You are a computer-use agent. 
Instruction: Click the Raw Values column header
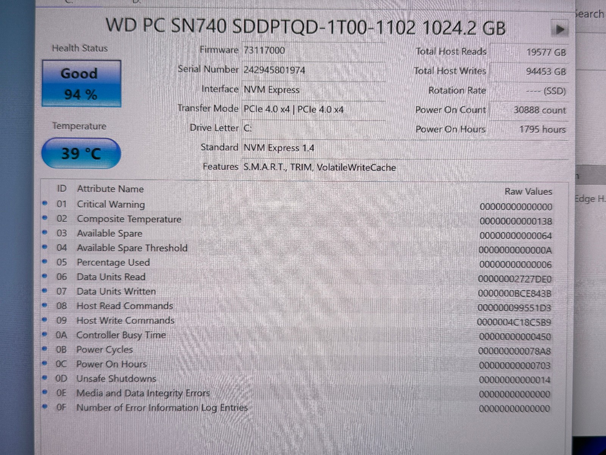point(528,191)
